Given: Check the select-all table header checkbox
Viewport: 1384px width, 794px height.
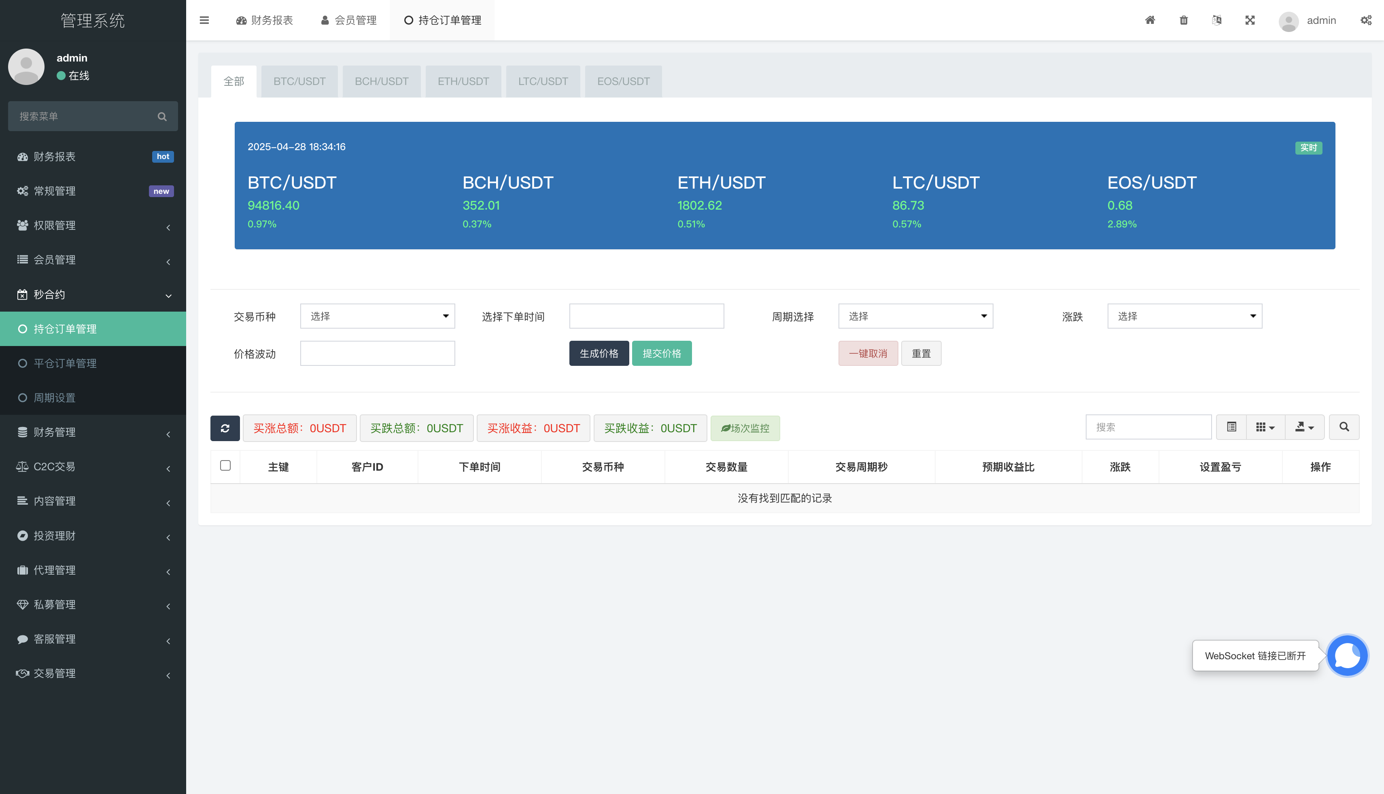Looking at the screenshot, I should [225, 465].
